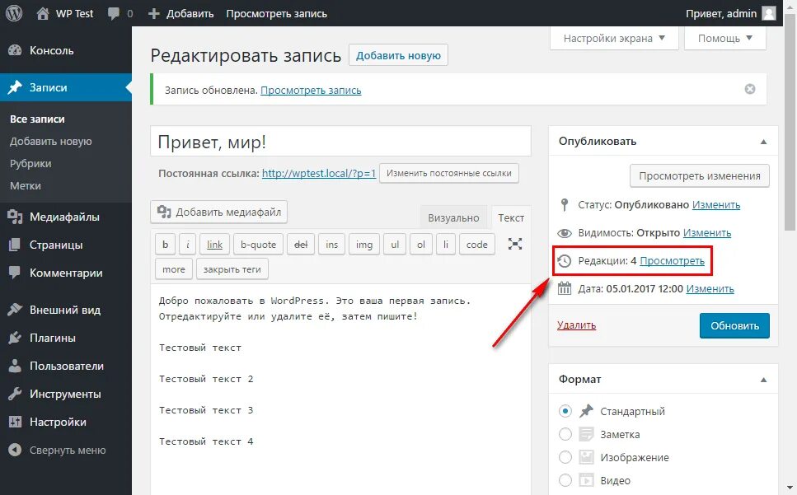The height and width of the screenshot is (495, 797).
Task: Expand Помощь dropdown
Action: click(724, 38)
